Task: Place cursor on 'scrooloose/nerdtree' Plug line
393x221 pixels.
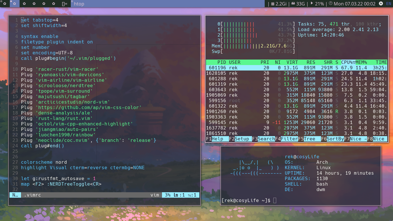Action: click(x=58, y=85)
